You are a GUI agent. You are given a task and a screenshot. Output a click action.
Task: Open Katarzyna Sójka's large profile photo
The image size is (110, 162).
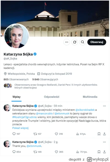(16, 36)
